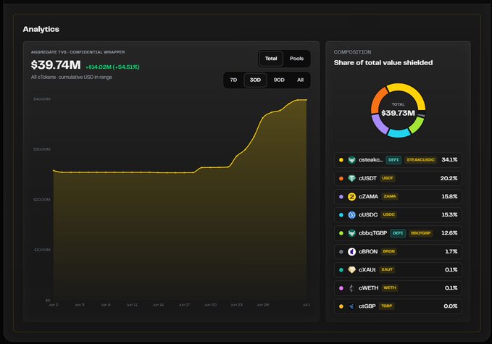
Task: Click the cXAUt gold icon
Action: [351, 269]
